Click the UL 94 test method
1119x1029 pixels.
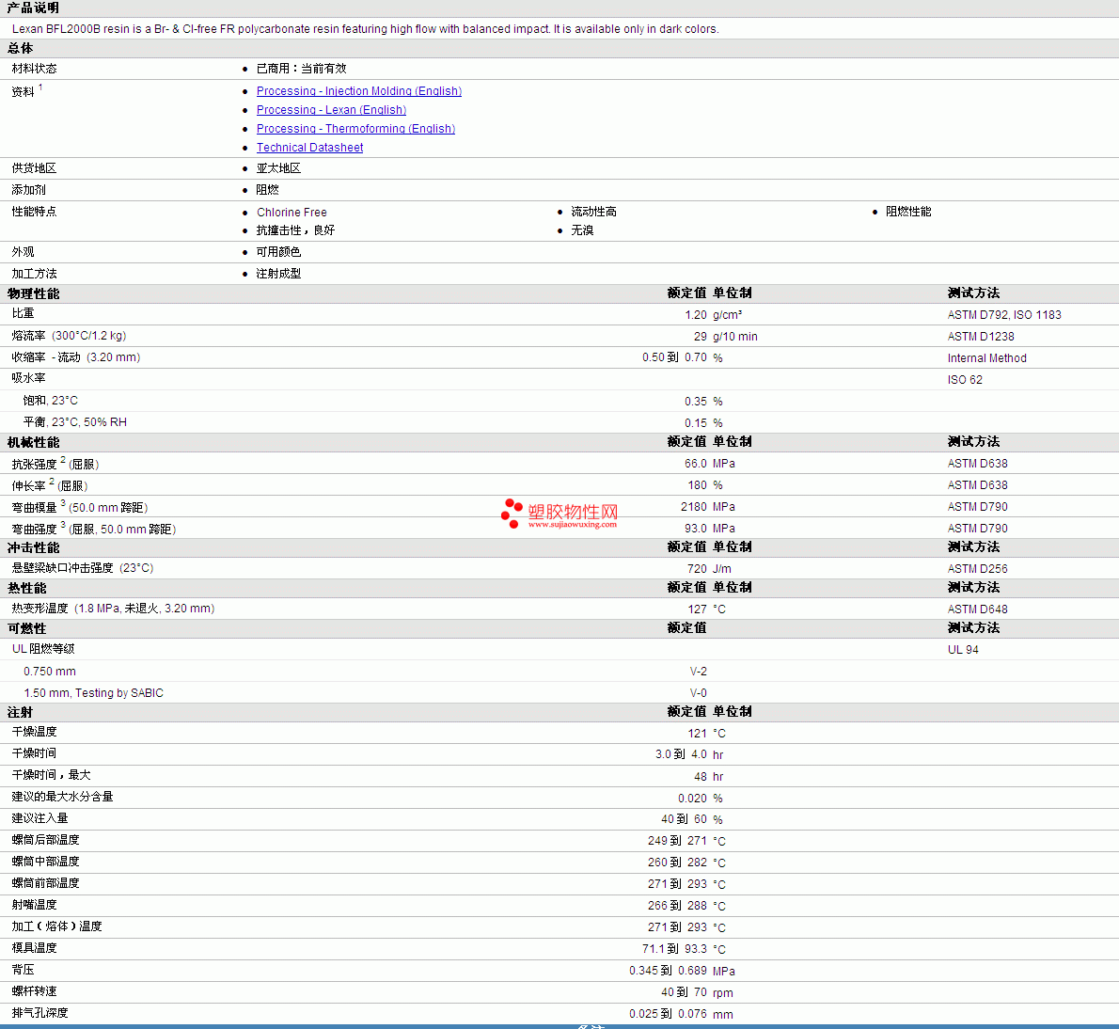tap(963, 650)
